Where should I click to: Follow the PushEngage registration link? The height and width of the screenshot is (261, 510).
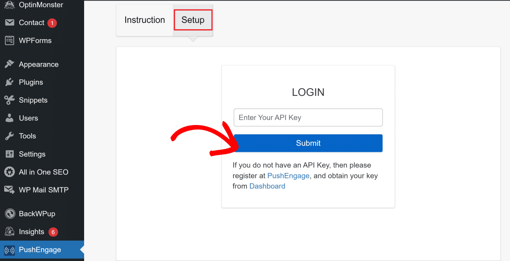tap(288, 176)
